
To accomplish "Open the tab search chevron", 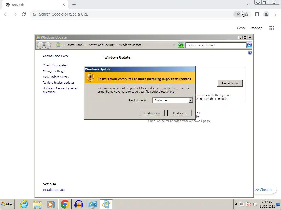I will coord(248,5).
